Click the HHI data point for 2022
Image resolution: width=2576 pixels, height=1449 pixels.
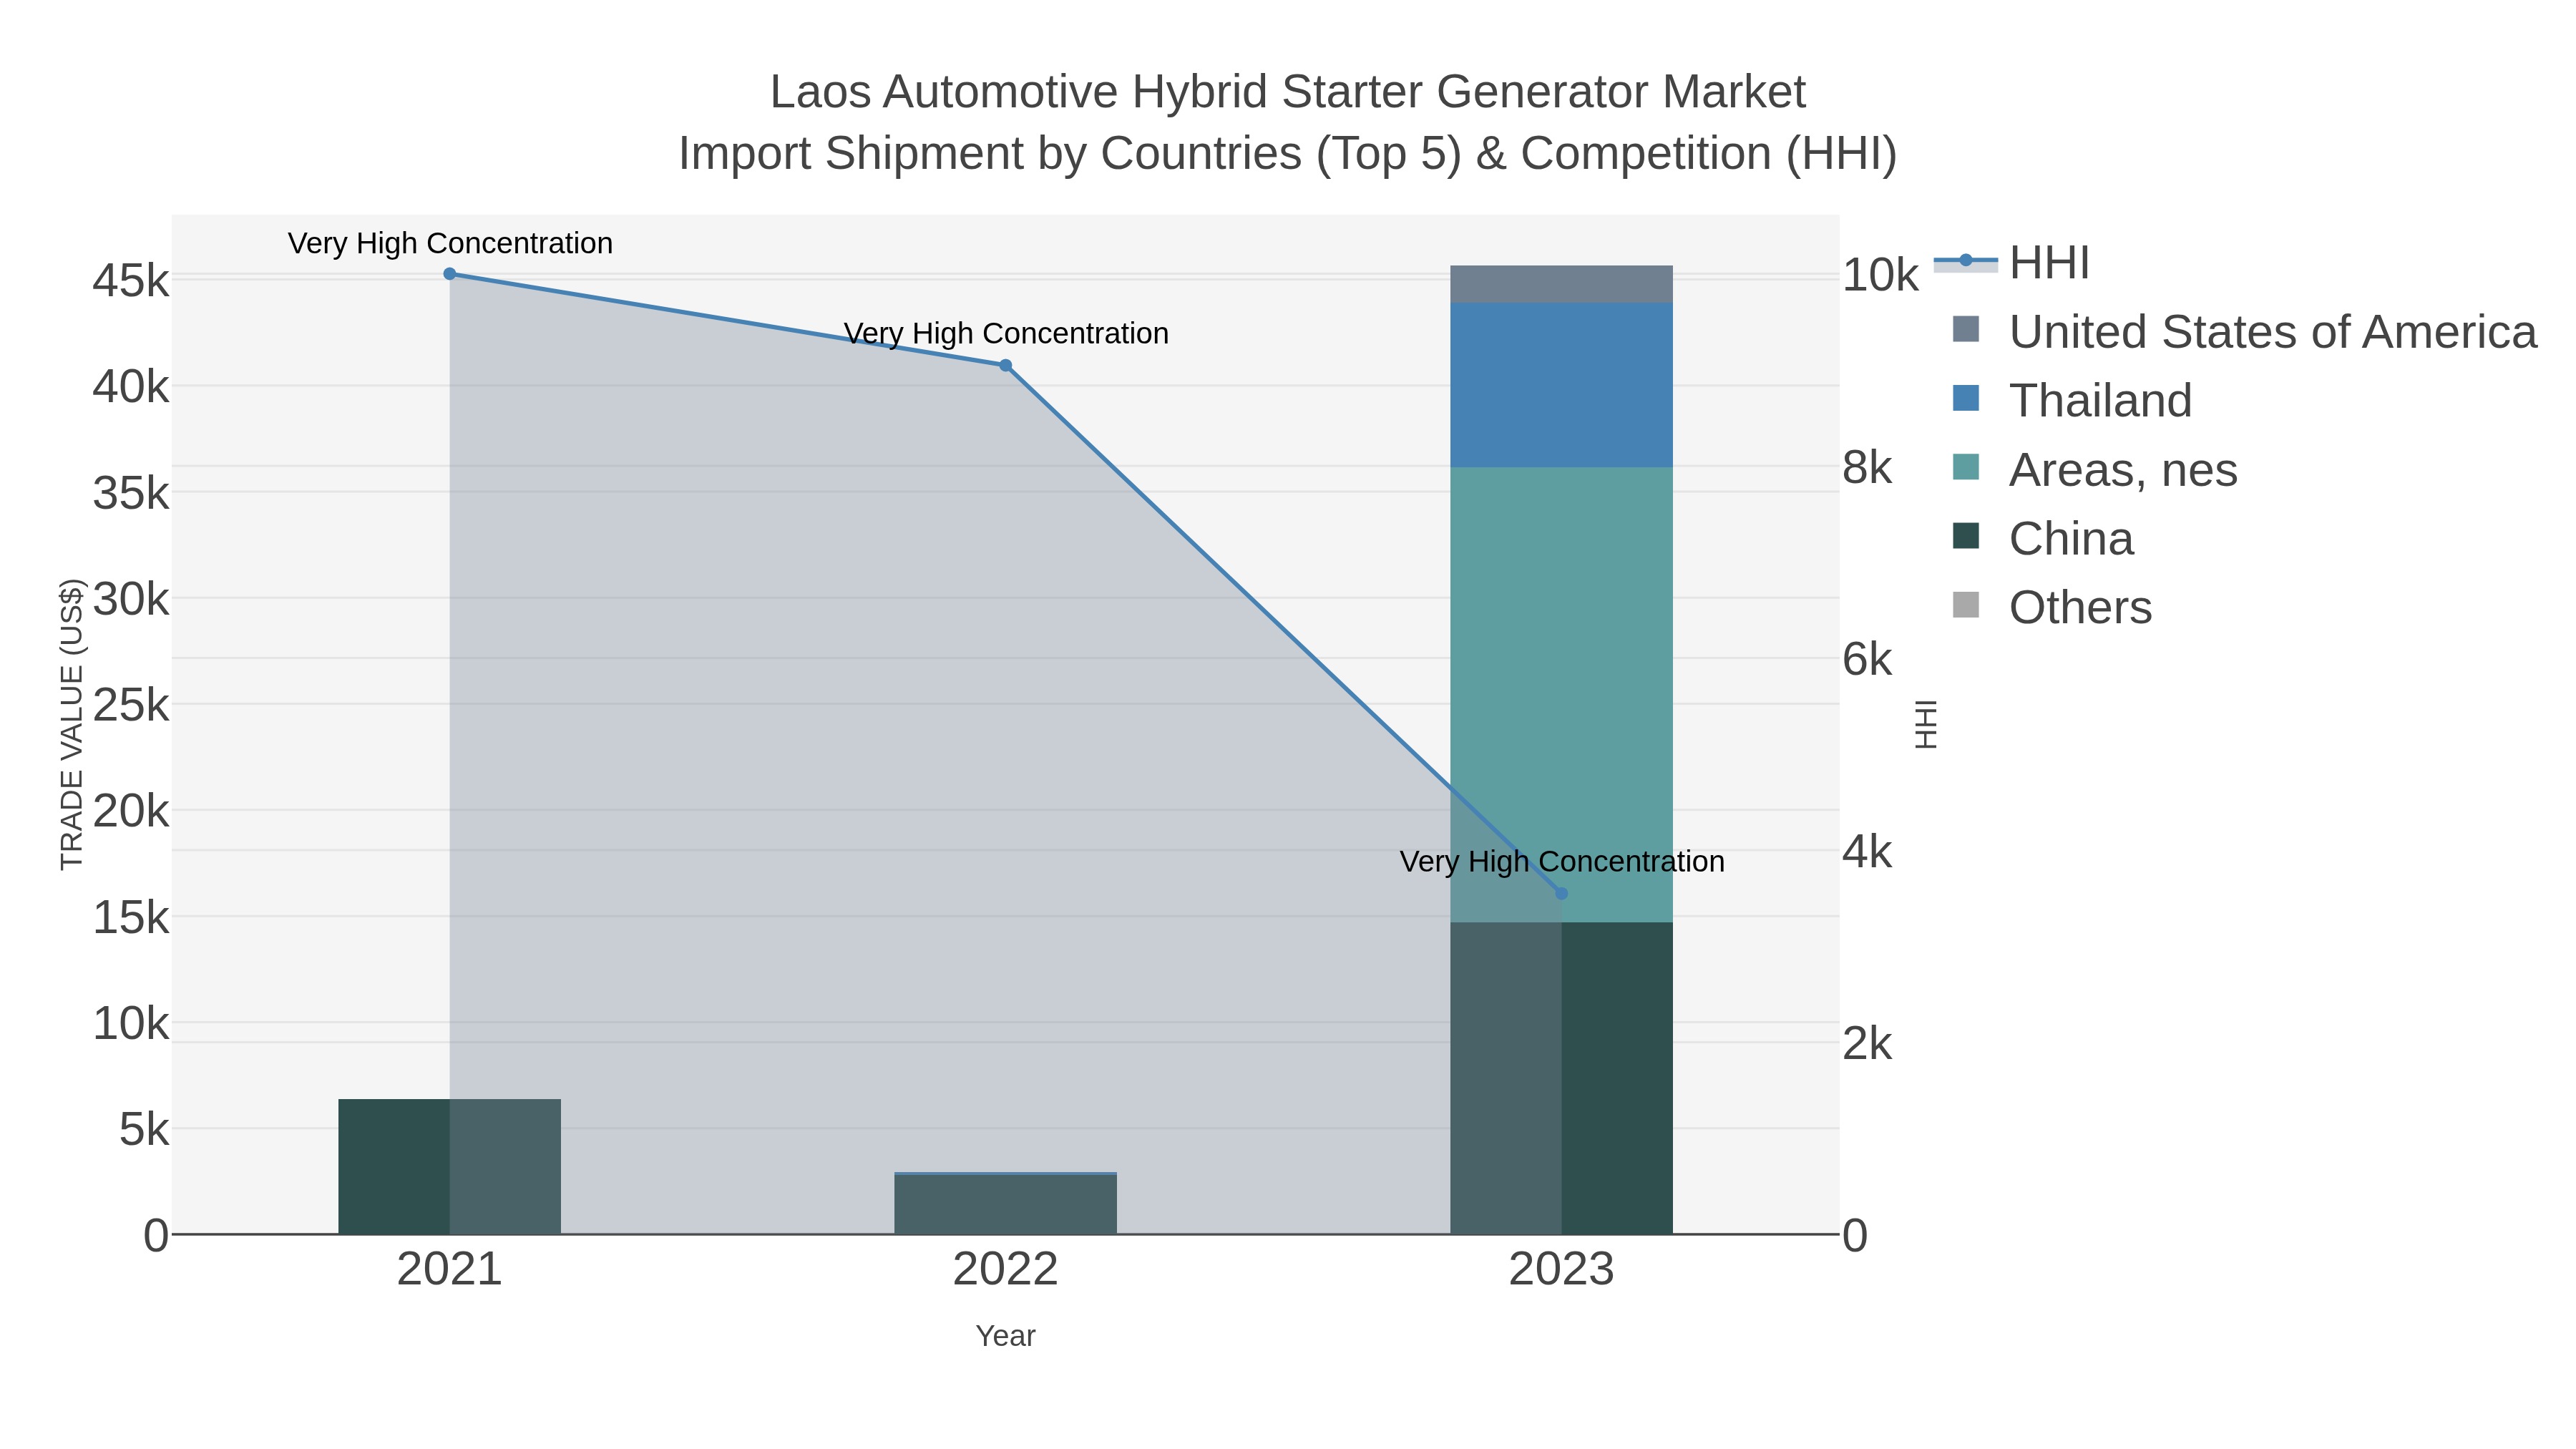click(x=1006, y=365)
